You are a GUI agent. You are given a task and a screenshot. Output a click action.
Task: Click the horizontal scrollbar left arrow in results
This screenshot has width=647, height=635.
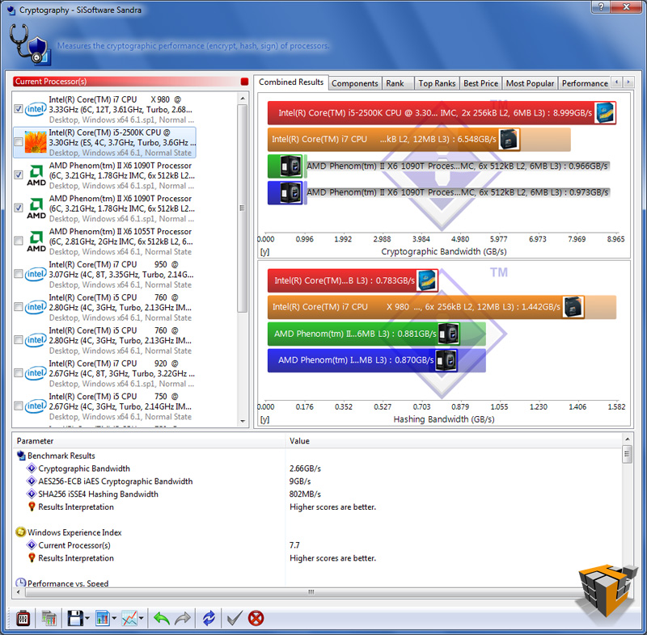click(18, 592)
